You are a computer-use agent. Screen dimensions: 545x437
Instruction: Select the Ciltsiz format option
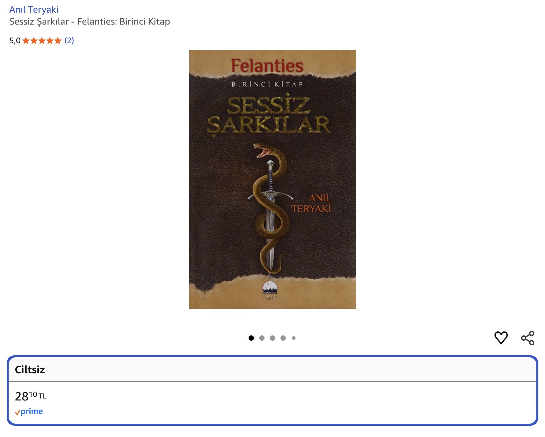[x=272, y=391]
